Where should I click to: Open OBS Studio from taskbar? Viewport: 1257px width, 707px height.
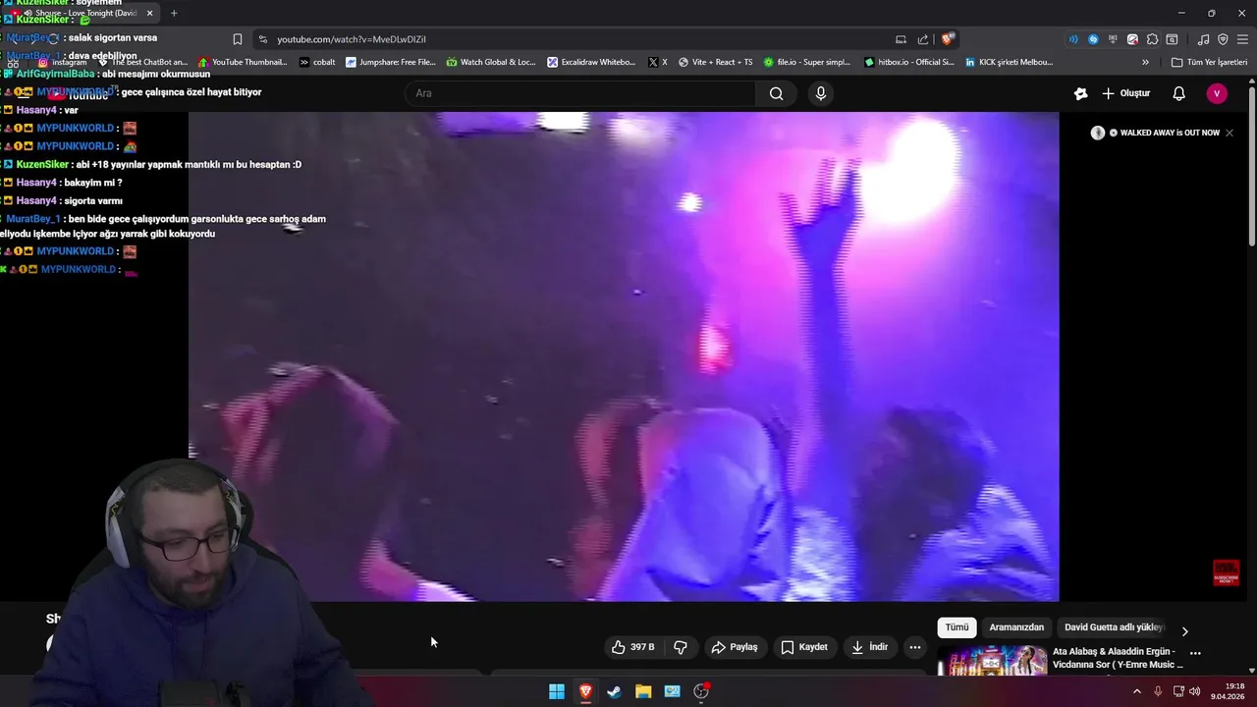click(701, 691)
